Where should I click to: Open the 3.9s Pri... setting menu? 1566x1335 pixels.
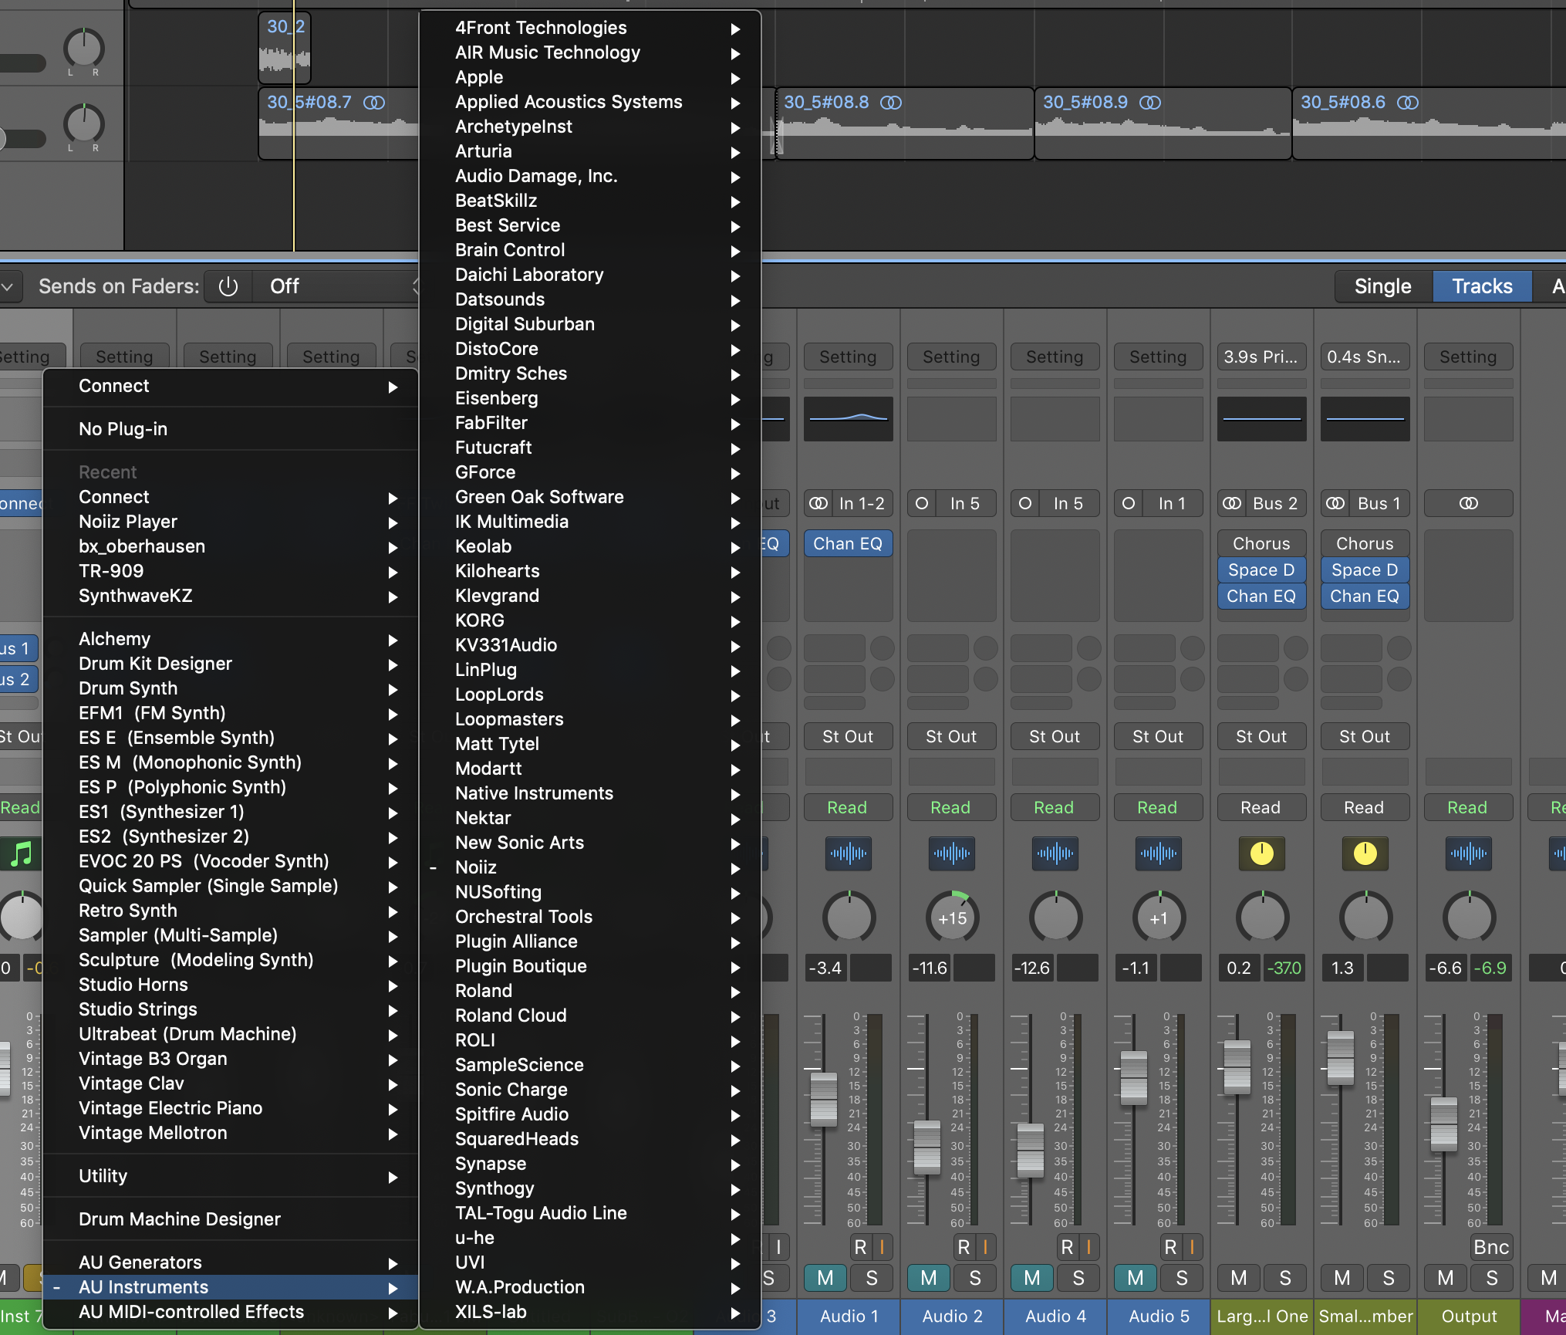pyautogui.click(x=1261, y=357)
